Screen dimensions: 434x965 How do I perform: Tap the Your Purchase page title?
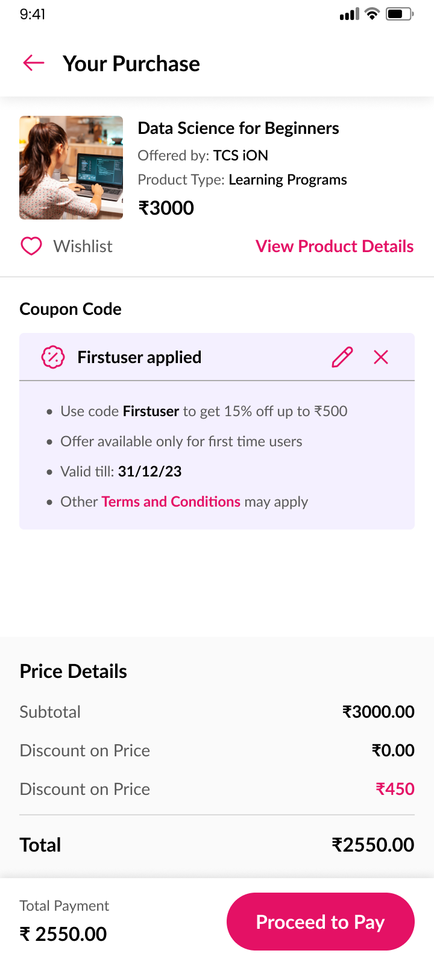(131, 63)
